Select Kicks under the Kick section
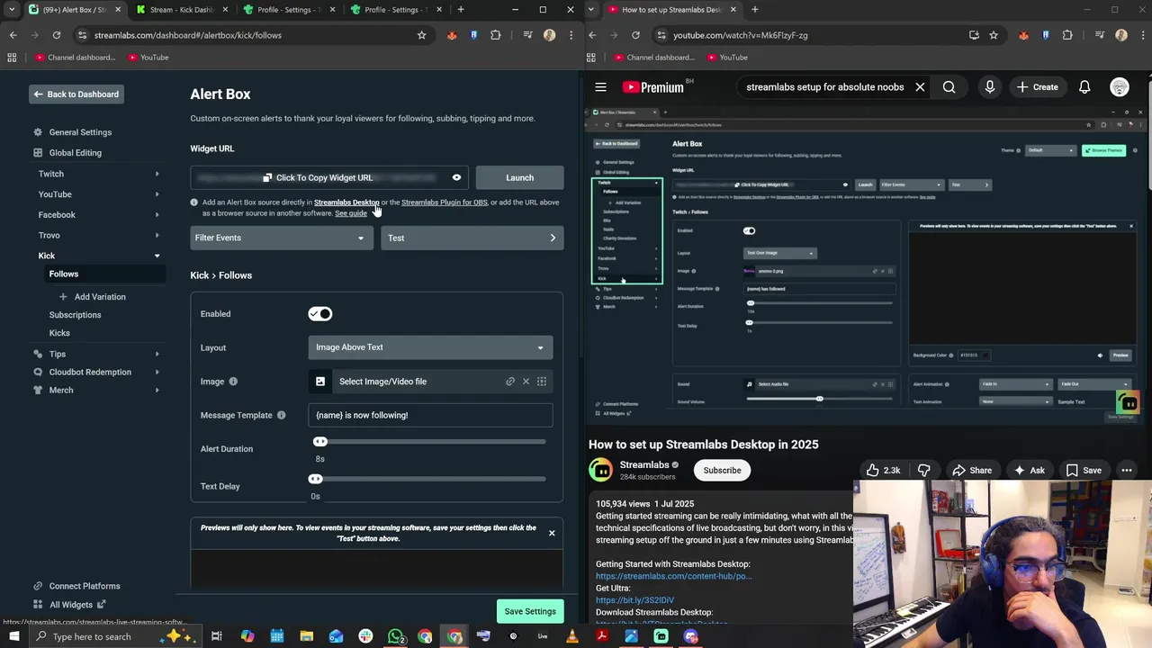This screenshot has height=648, width=1152. click(59, 333)
